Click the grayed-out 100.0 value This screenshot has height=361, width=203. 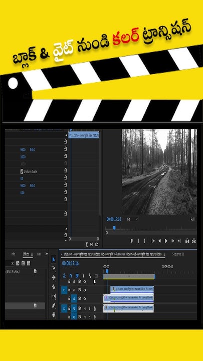pyautogui.click(x=23, y=164)
